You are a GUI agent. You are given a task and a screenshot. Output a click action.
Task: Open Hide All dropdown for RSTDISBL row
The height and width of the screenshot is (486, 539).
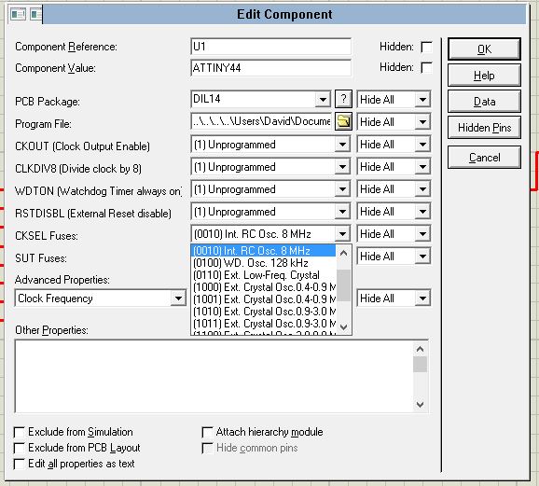pos(422,212)
